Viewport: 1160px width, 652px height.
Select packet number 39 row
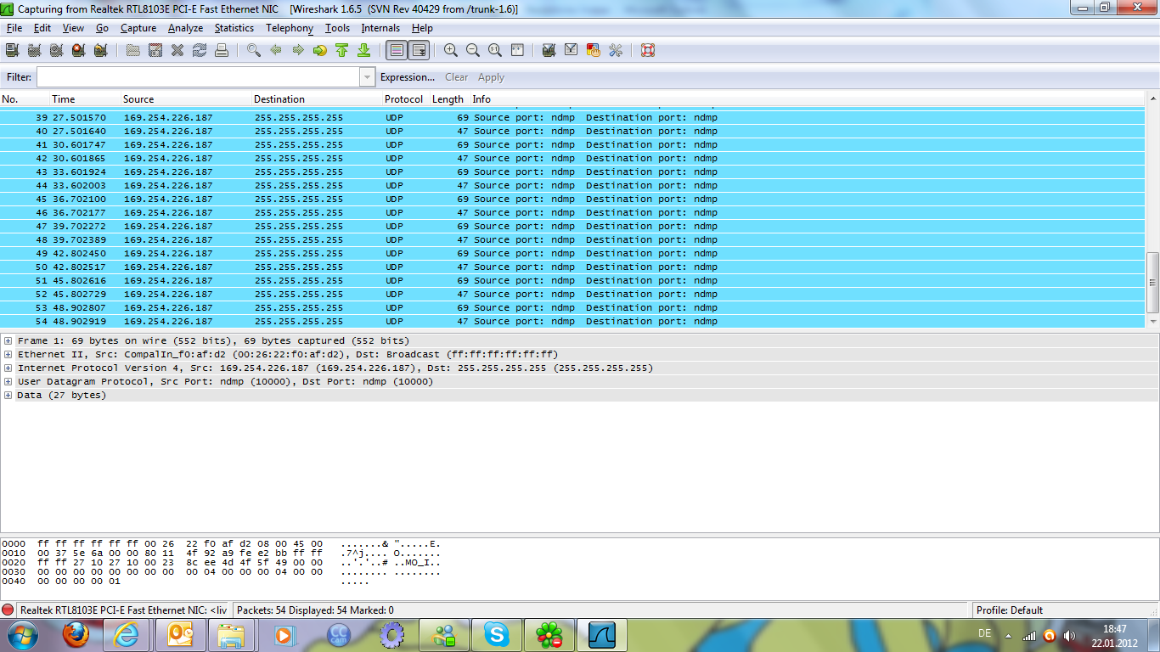pyautogui.click(x=573, y=118)
